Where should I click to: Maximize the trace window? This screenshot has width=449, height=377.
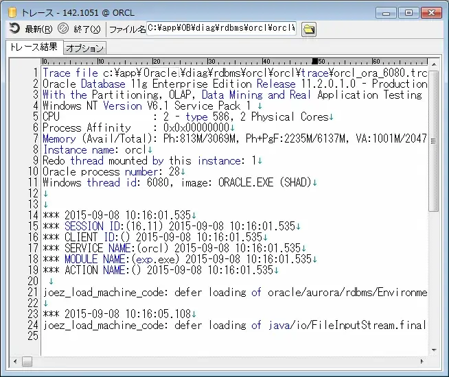tap(408, 12)
